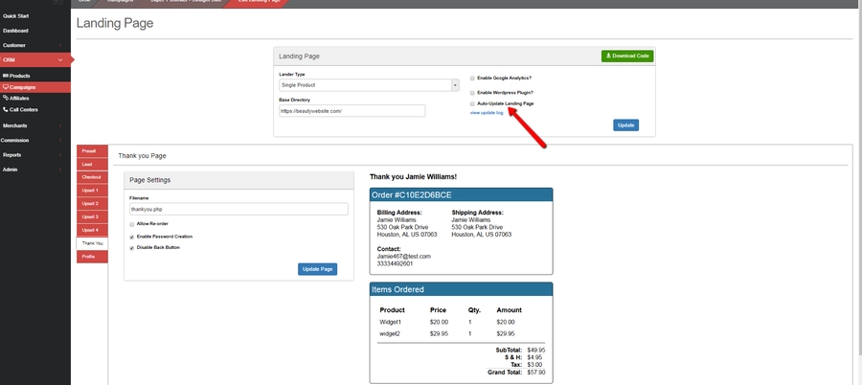Uncheck the Disable Back Button option

click(x=131, y=247)
